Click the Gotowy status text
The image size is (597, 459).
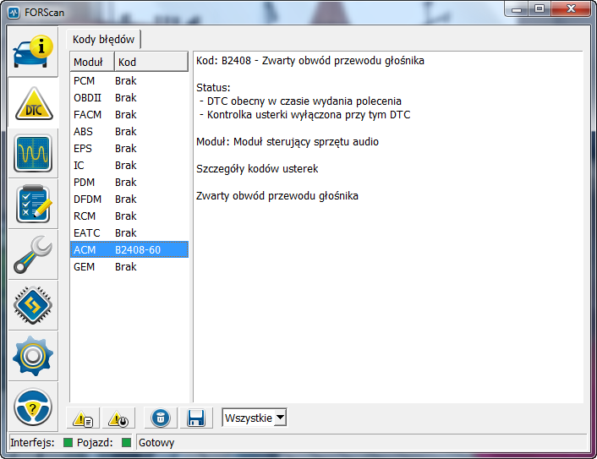click(x=156, y=443)
